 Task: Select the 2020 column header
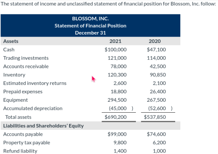tap(155, 41)
